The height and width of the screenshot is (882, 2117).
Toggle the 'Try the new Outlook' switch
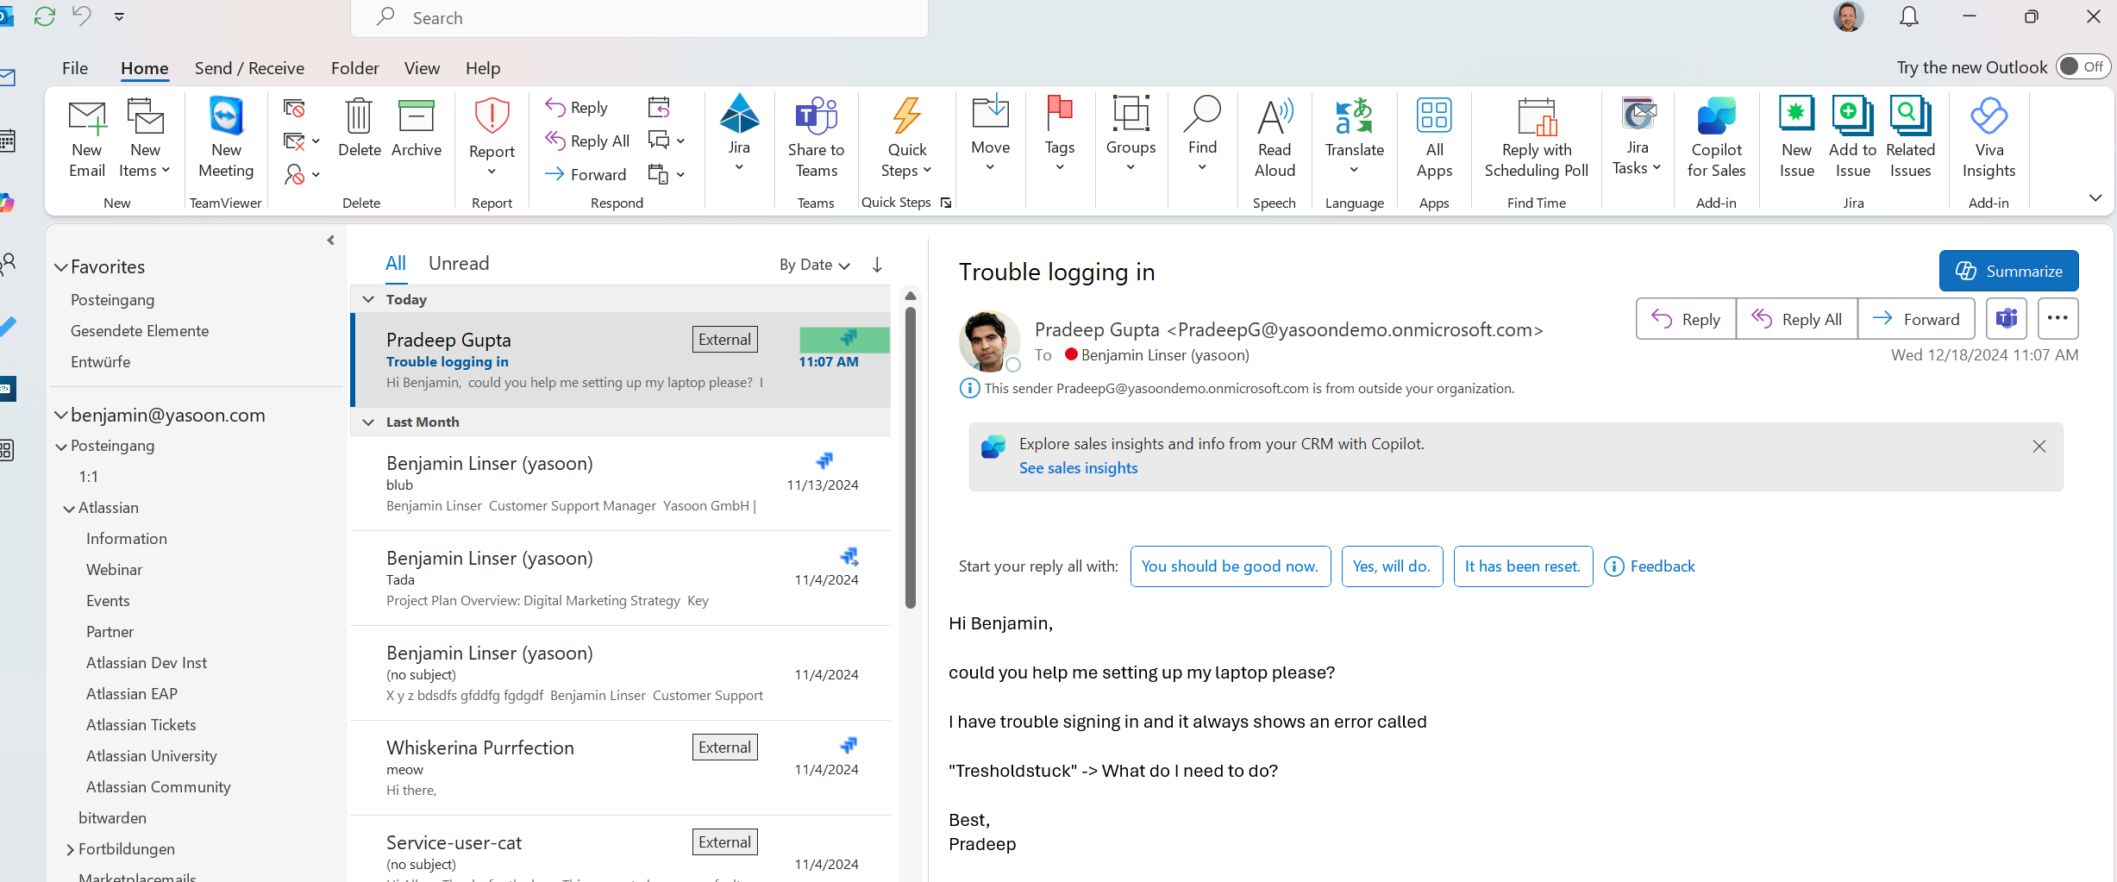click(x=2082, y=67)
